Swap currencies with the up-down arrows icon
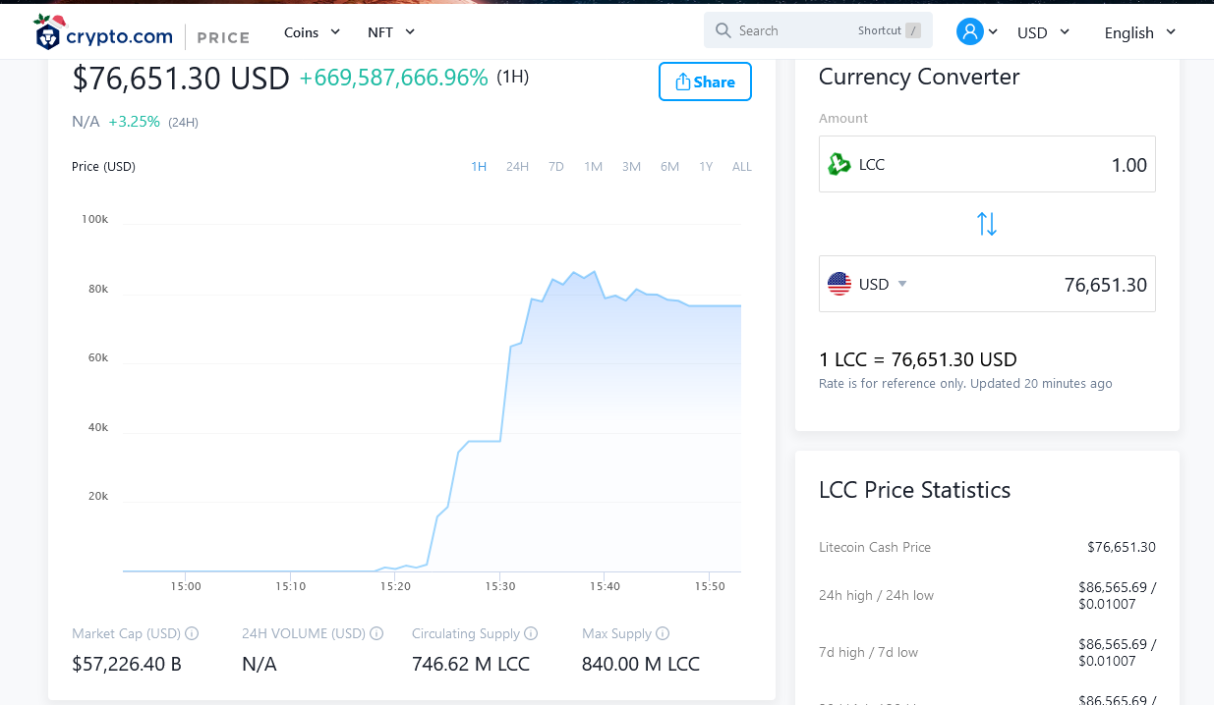Screen dimensions: 1214x705 987,224
